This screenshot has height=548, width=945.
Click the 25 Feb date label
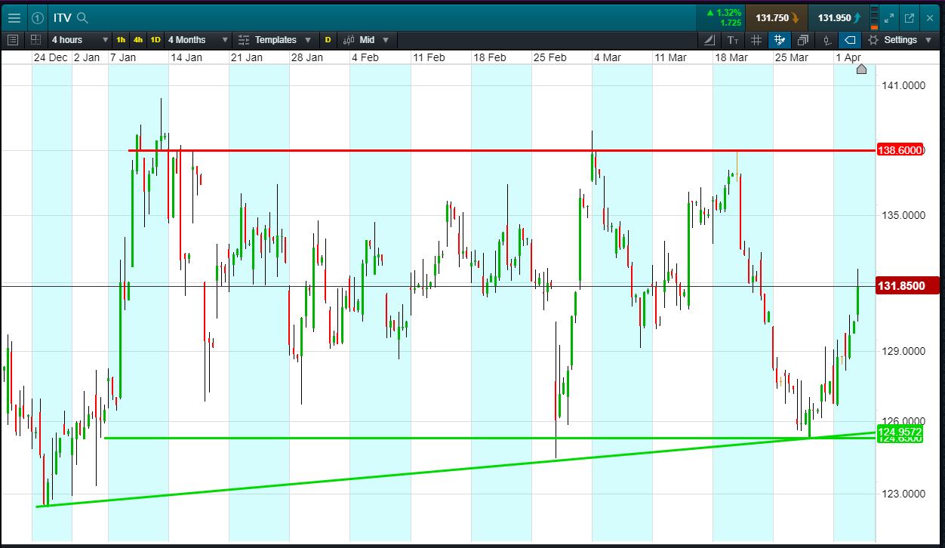549,57
